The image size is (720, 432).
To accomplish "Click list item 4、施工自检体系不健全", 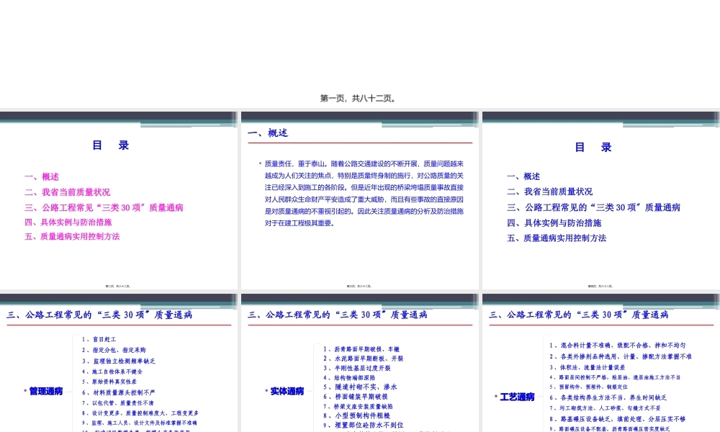I will click(x=112, y=372).
